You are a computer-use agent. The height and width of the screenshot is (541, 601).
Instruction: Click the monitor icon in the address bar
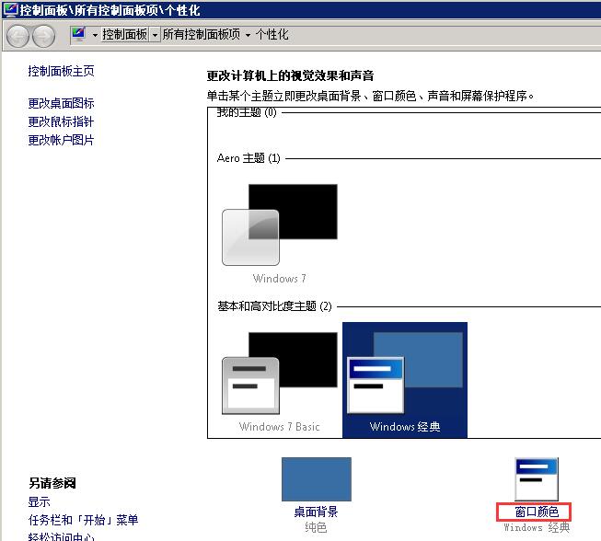[x=78, y=34]
